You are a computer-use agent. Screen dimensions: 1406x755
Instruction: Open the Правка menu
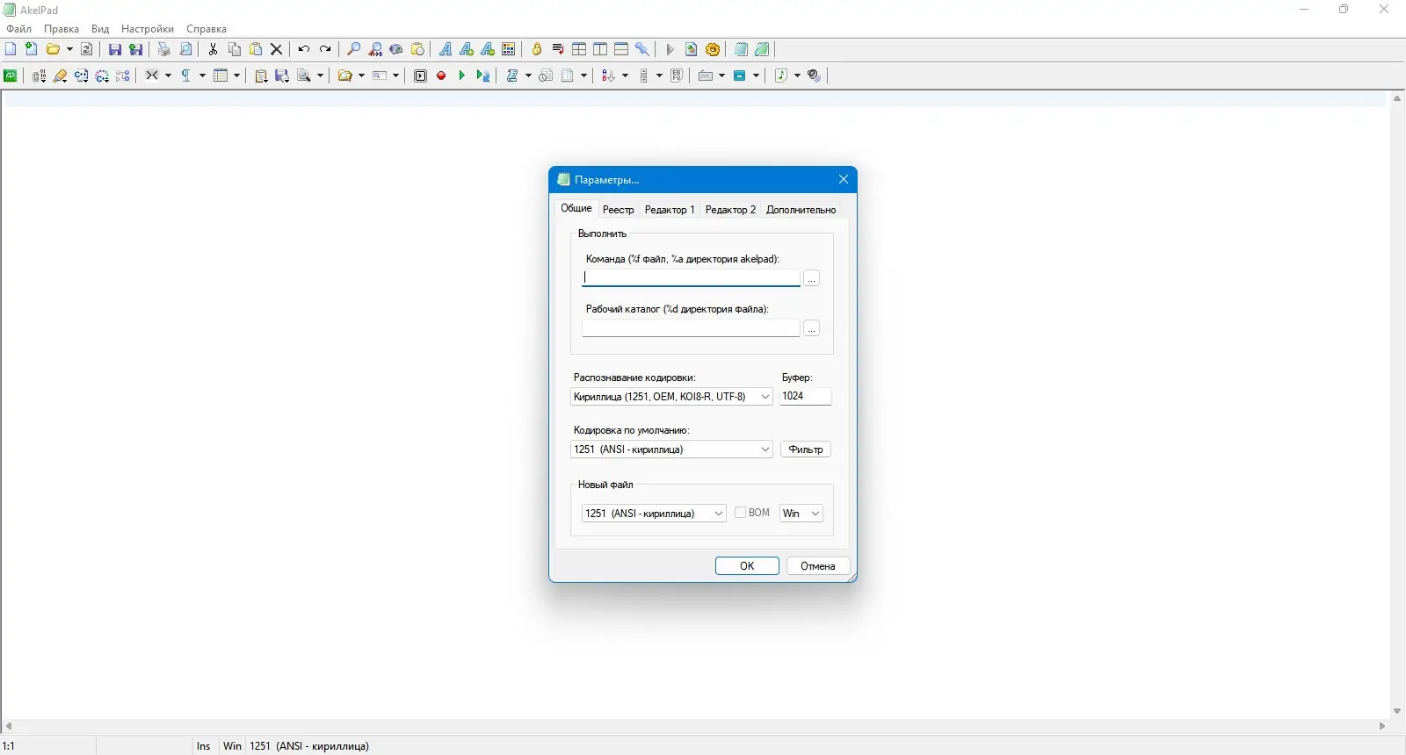tap(62, 29)
